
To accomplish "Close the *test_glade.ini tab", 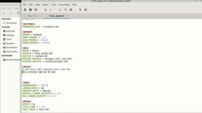I will [x=67, y=16].
